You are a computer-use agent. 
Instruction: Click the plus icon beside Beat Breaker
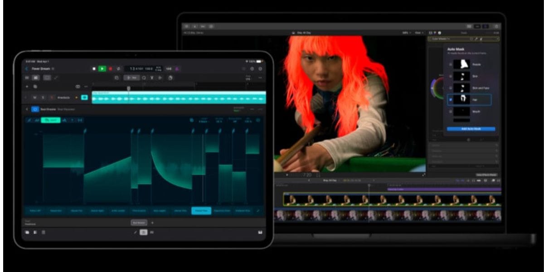152,223
